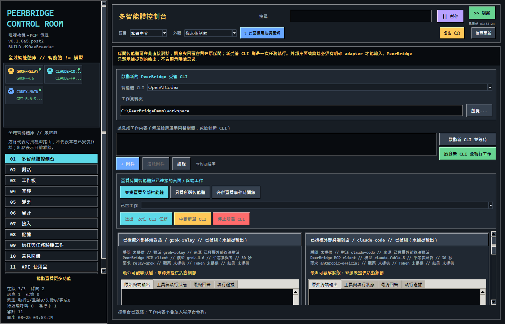Click the agent panels scrollbar up arrow
Image resolution: width=505 pixels, height=324 pixels.
[494, 234]
